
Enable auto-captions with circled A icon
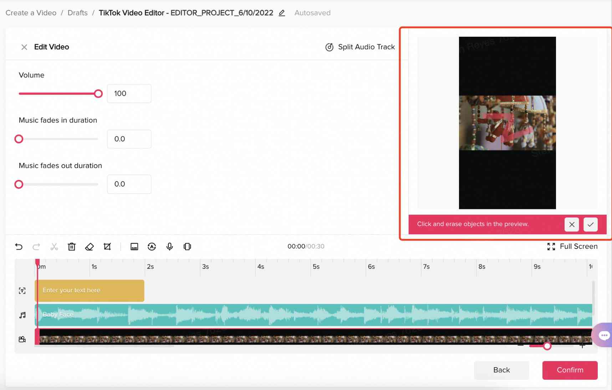tap(152, 246)
